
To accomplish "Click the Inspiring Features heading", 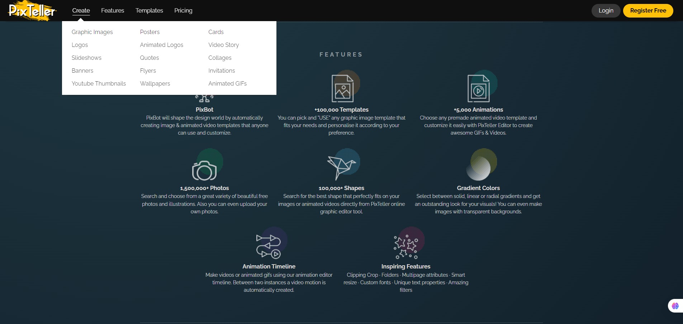I will 406,266.
